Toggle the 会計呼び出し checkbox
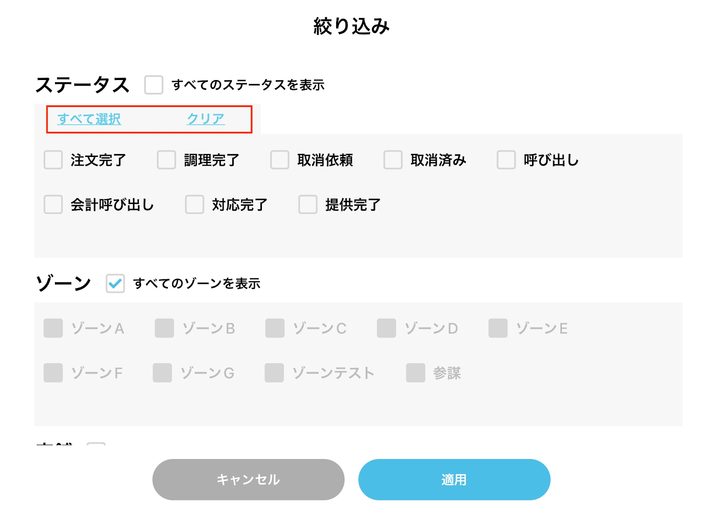This screenshot has height=514, width=703. click(53, 204)
